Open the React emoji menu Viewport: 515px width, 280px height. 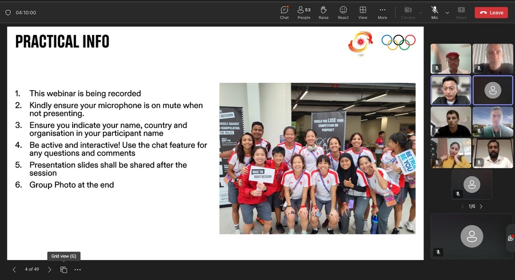coord(343,12)
